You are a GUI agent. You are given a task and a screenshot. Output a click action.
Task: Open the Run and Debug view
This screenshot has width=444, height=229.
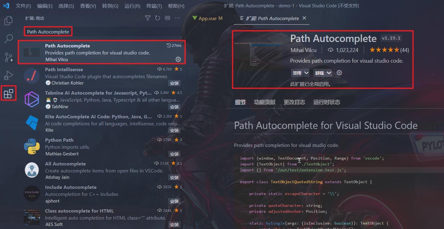point(8,75)
